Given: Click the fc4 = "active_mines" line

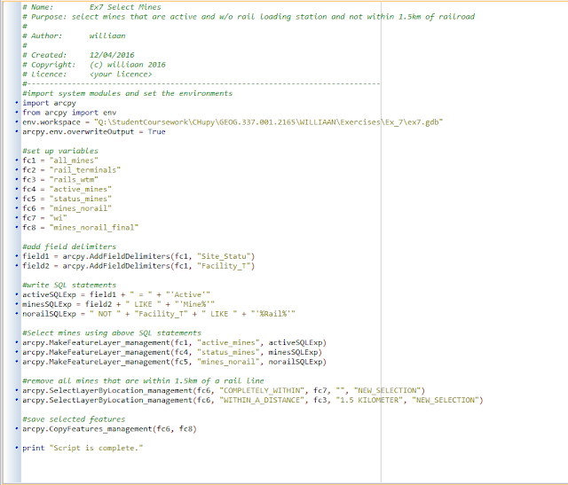Looking at the screenshot, I should (x=67, y=189).
